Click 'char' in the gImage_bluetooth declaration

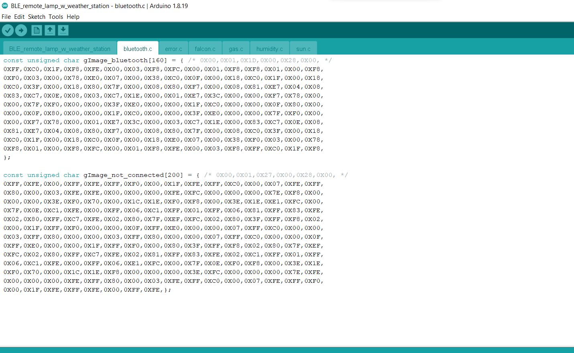71,60
